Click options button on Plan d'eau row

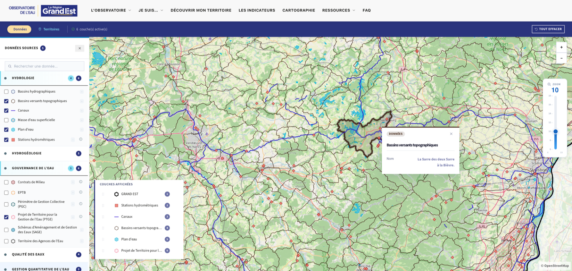coord(82,130)
